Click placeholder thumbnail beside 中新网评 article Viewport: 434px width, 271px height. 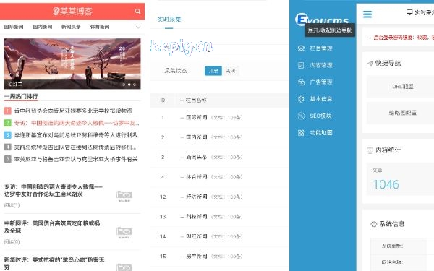pos(124,232)
